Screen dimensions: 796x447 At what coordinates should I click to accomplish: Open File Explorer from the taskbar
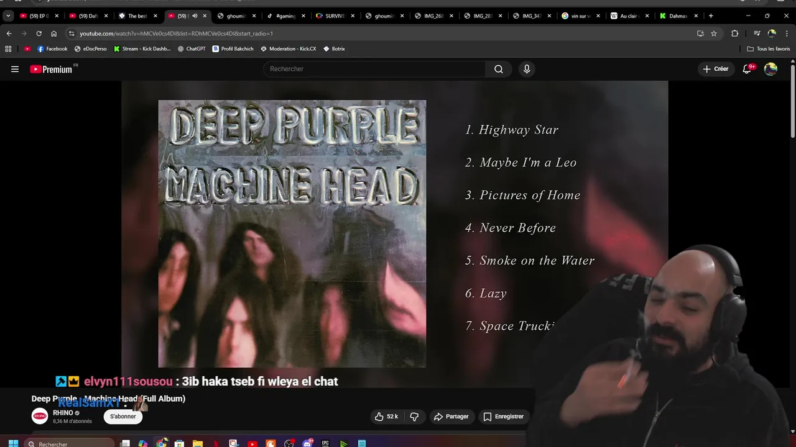[198, 443]
